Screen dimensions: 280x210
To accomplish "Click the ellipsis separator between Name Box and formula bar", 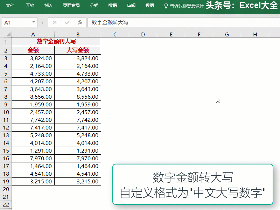I will (42, 22).
